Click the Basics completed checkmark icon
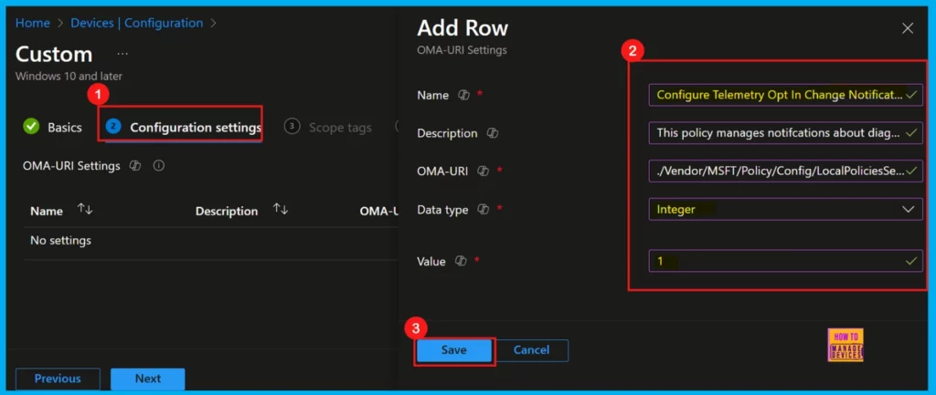The image size is (936, 395). pos(31,127)
